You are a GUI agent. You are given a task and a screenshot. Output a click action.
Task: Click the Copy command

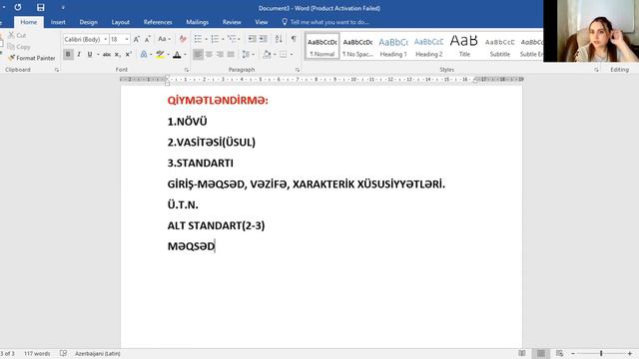pos(19,47)
